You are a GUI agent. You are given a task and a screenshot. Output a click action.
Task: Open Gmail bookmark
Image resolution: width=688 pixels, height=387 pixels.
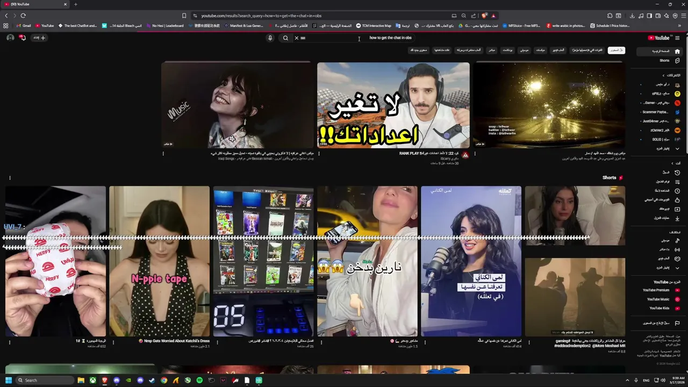(24, 26)
